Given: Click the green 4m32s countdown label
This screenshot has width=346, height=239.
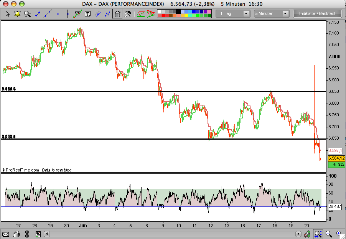Looking at the screenshot, I should pyautogui.click(x=336, y=165).
